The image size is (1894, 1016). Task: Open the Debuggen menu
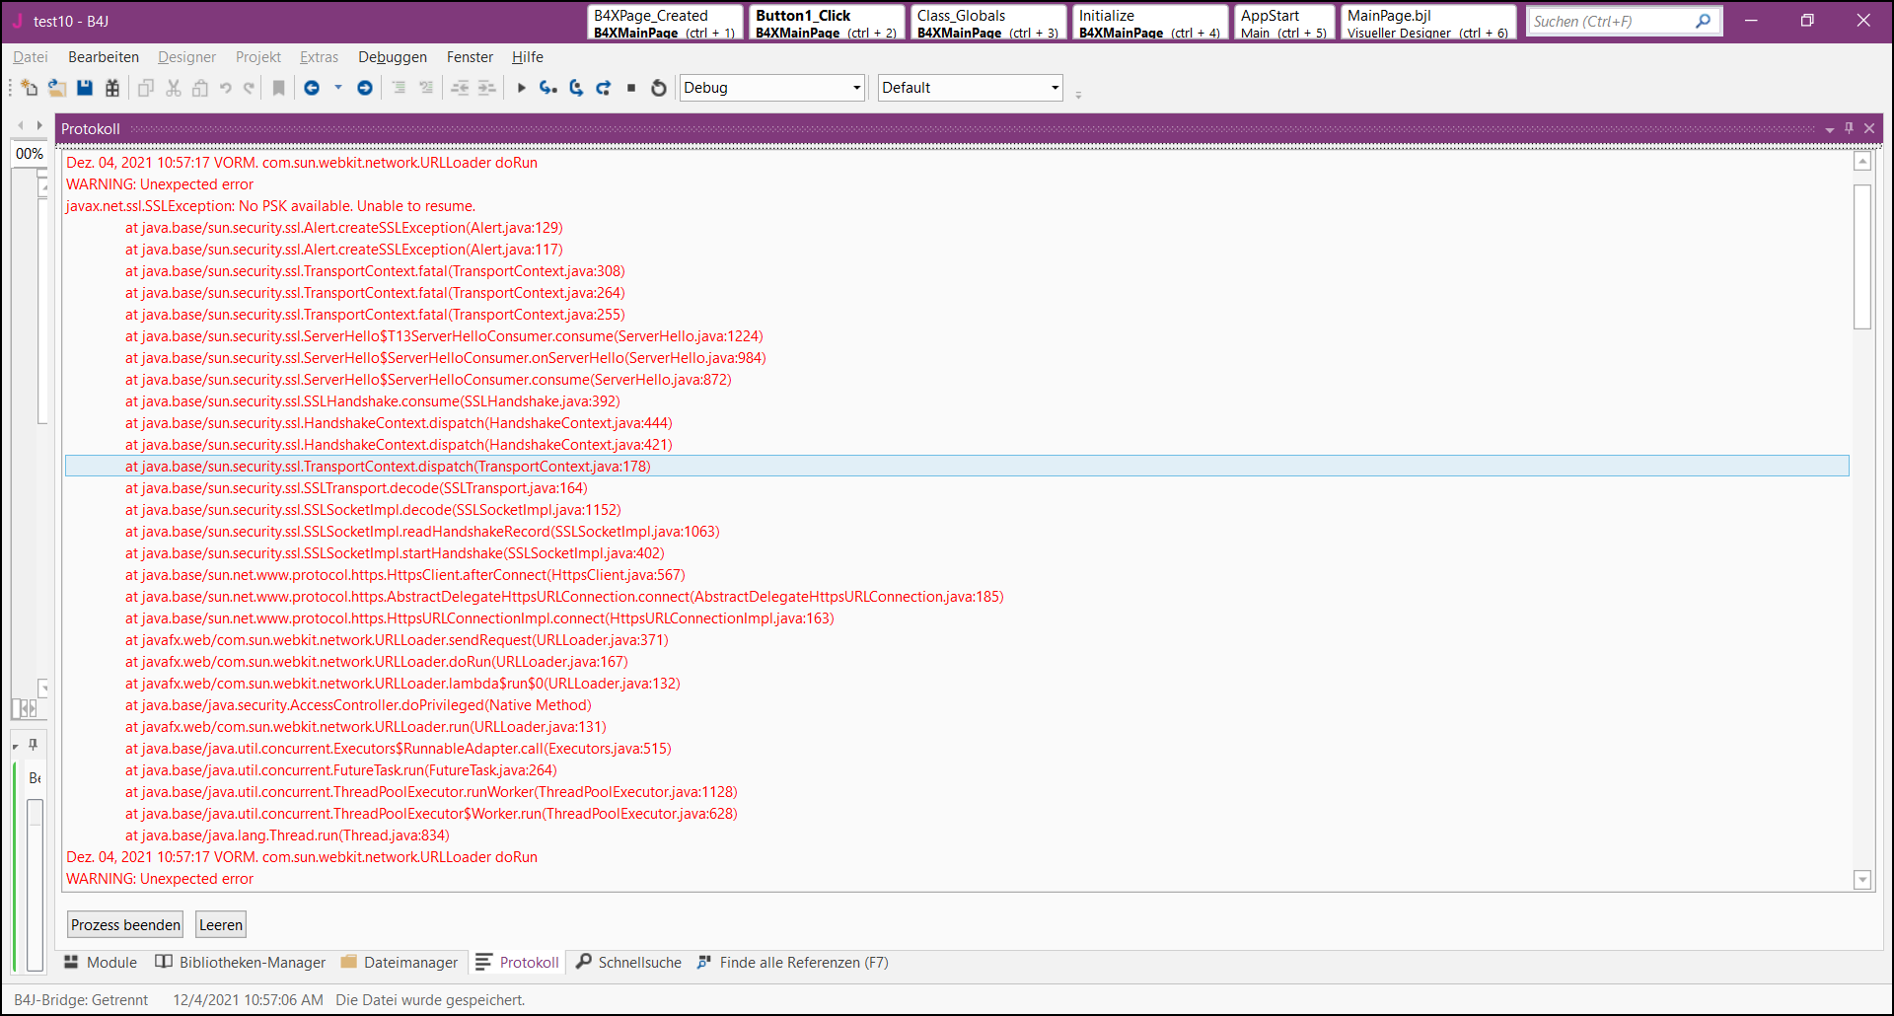393,57
